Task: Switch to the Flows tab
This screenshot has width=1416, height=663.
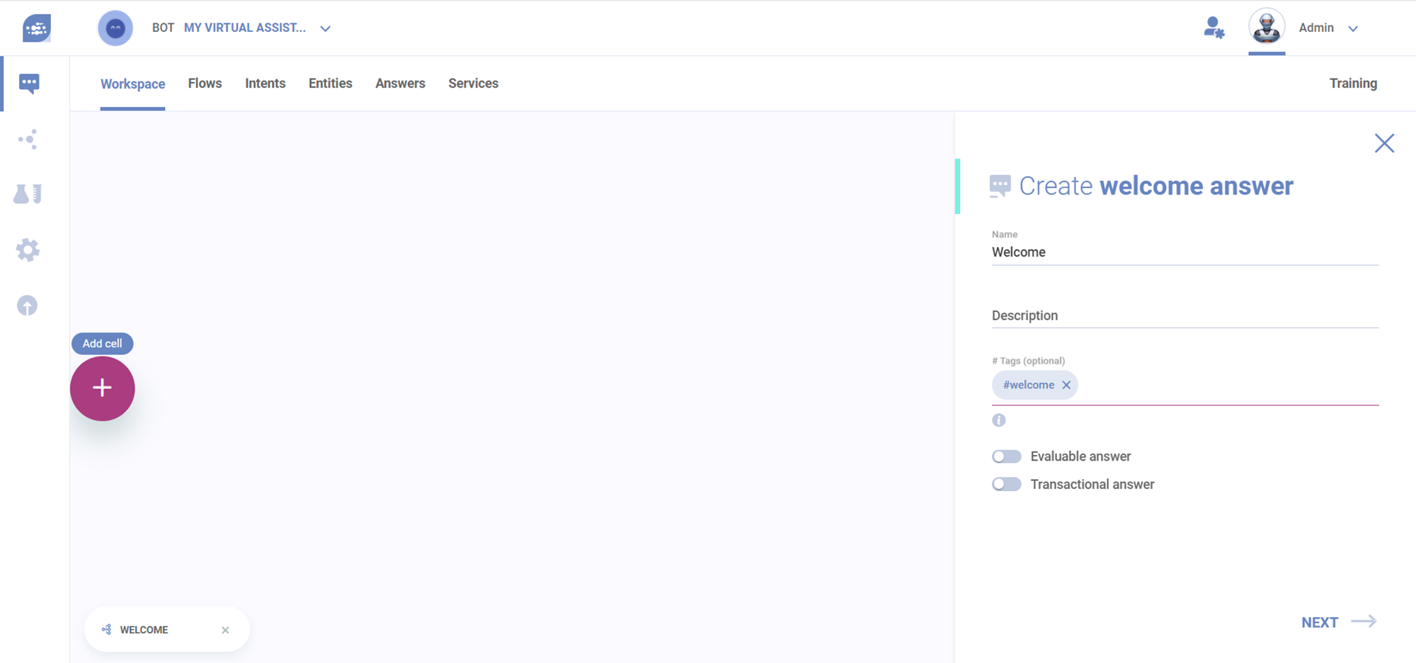Action: tap(205, 83)
